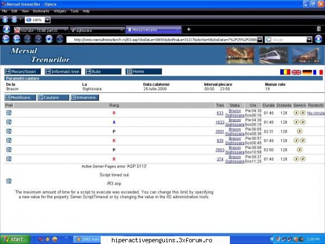
Task: Open the Google search engine dropdown
Action: 309,40
